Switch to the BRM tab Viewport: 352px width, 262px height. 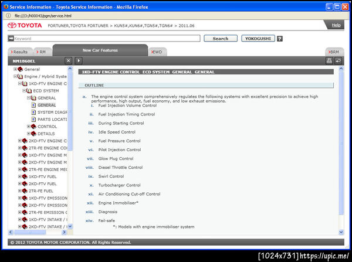(x=334, y=52)
